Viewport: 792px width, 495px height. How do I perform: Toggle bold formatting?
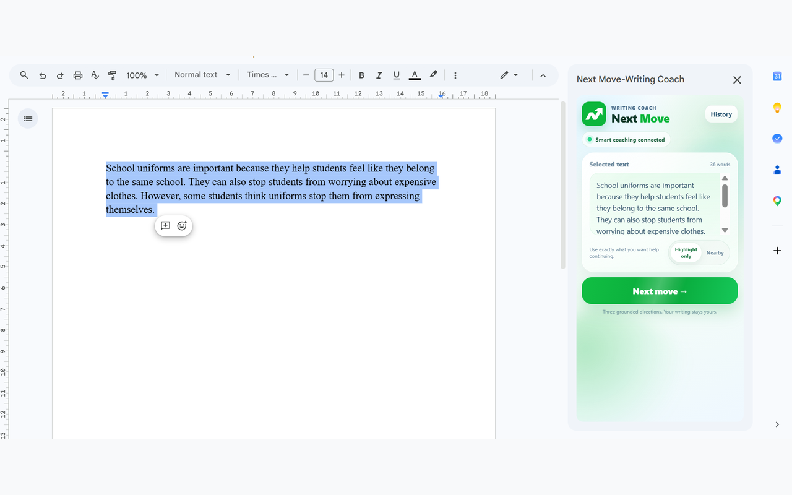pyautogui.click(x=362, y=75)
